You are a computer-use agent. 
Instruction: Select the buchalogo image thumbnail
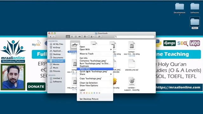click(75, 45)
